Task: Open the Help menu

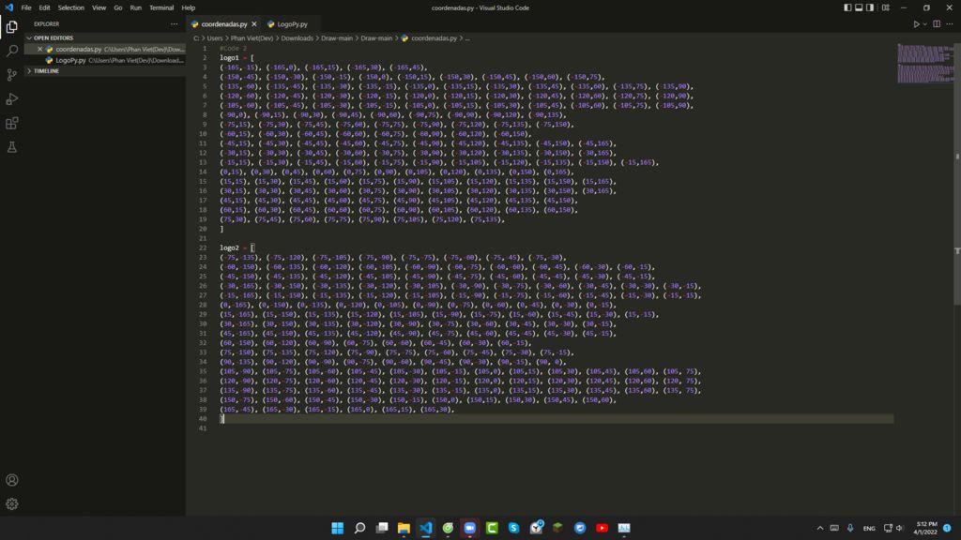Action: [188, 7]
